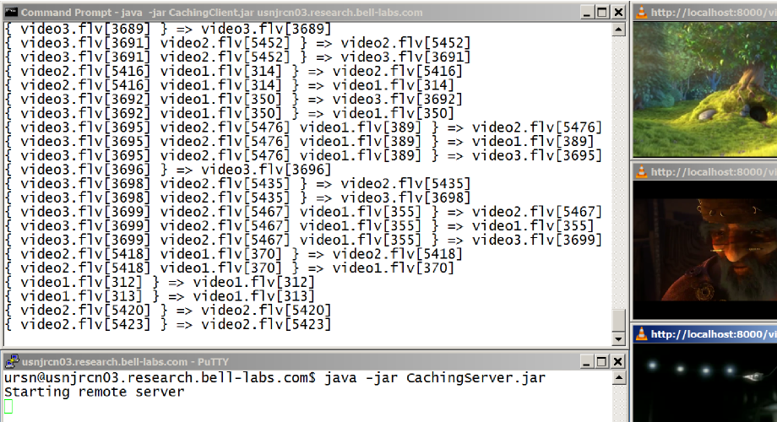The image size is (777, 422).
Task: Click the PuTTY window title text
Action: click(125, 361)
